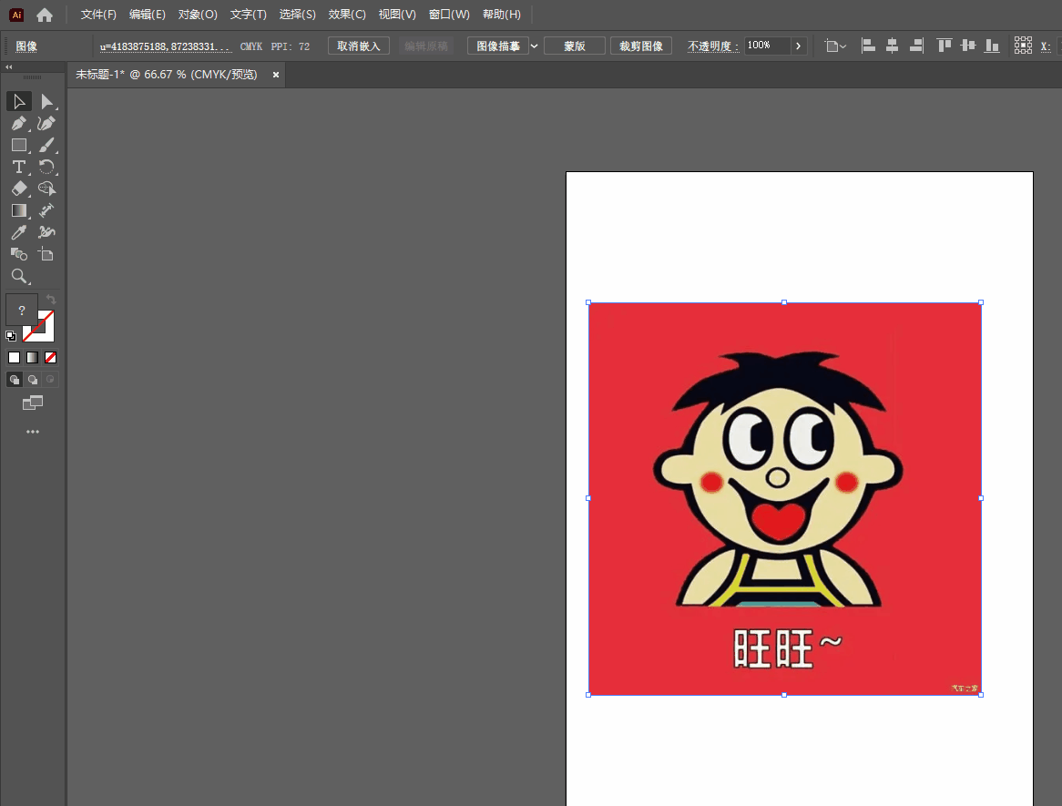
Task: Click the 裁剪图像 button
Action: click(x=640, y=46)
